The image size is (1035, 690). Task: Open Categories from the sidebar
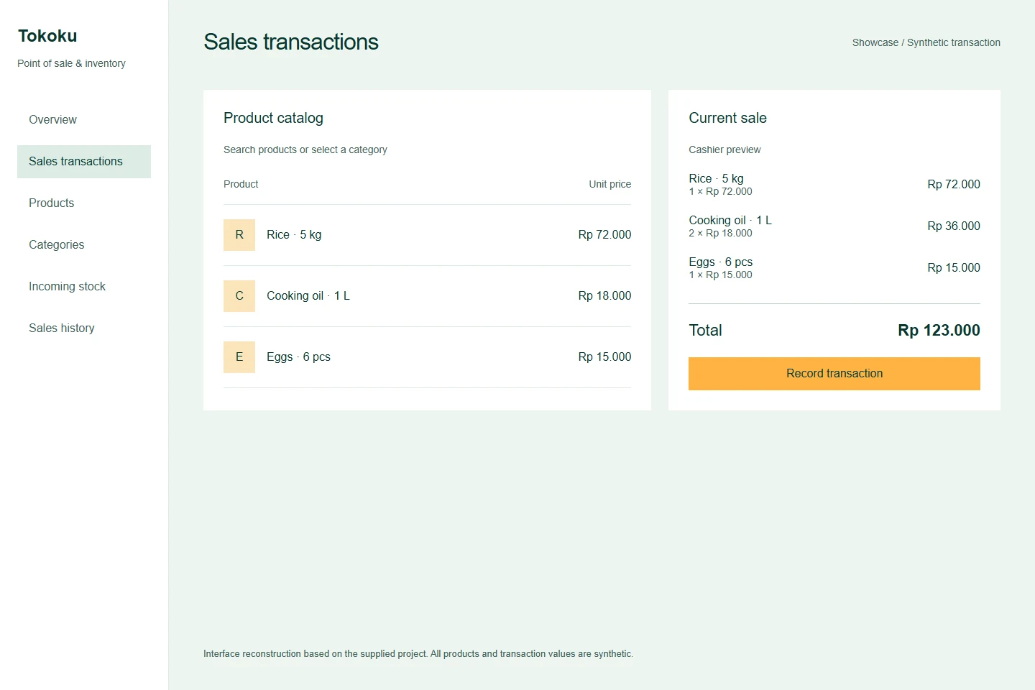click(x=84, y=245)
